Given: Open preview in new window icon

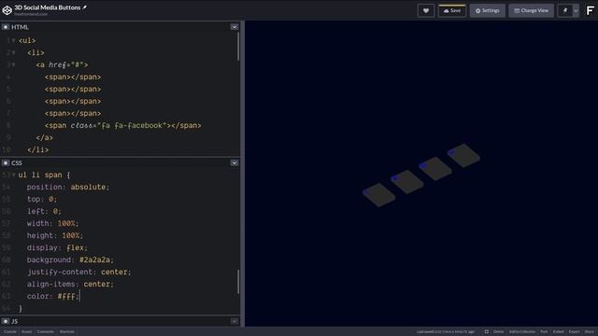Looking at the screenshot, I should pos(486,331).
